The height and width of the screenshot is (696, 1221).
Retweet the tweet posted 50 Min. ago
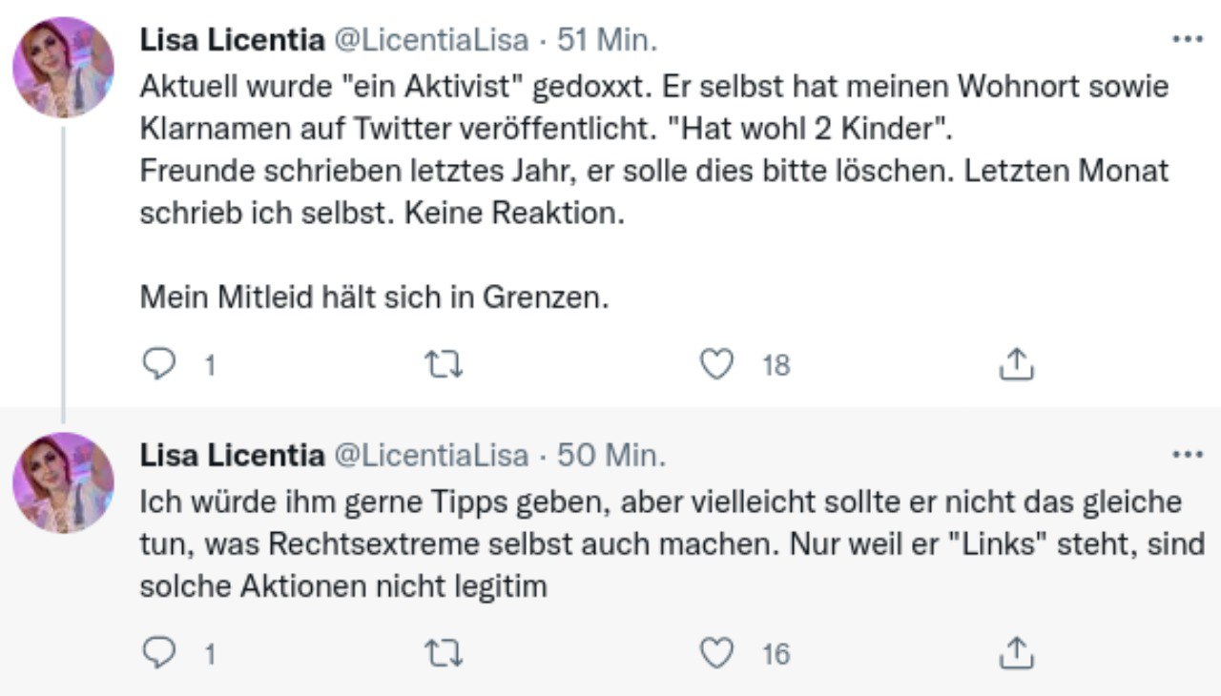coord(443,653)
